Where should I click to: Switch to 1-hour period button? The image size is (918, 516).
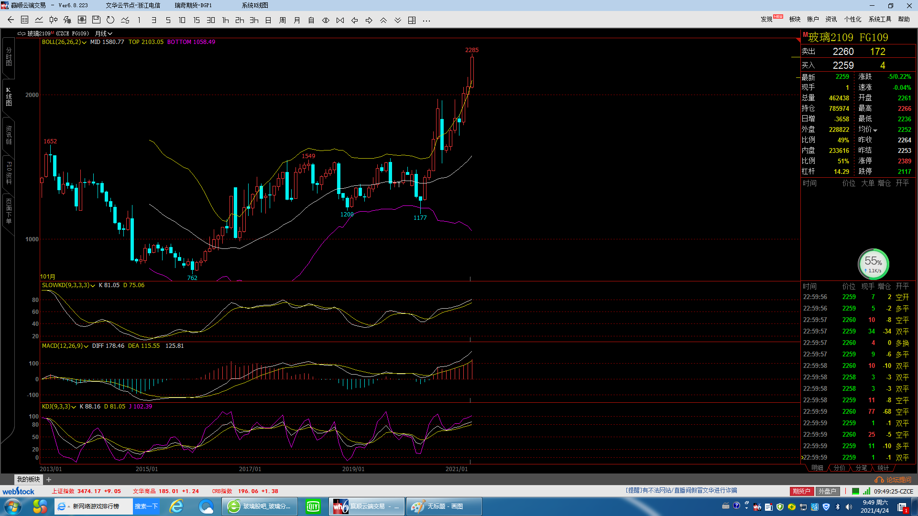pyautogui.click(x=225, y=20)
